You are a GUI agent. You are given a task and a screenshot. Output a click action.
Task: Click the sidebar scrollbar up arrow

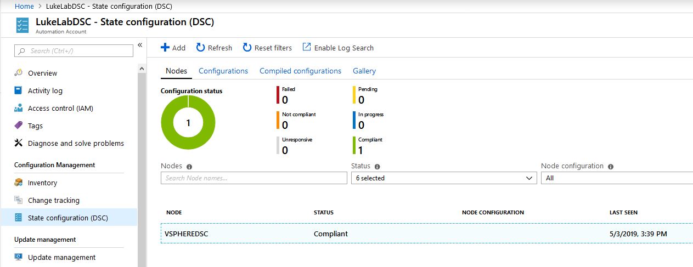pos(141,69)
